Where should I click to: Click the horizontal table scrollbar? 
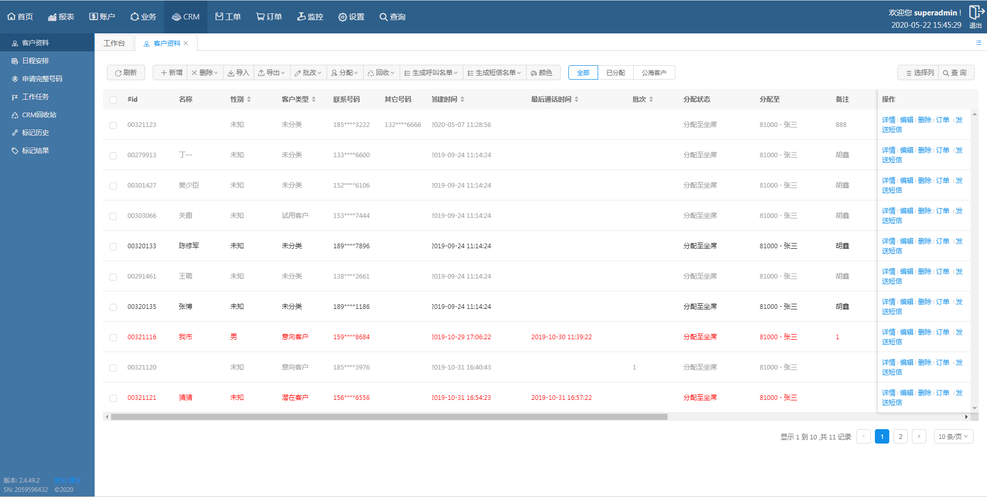click(389, 417)
